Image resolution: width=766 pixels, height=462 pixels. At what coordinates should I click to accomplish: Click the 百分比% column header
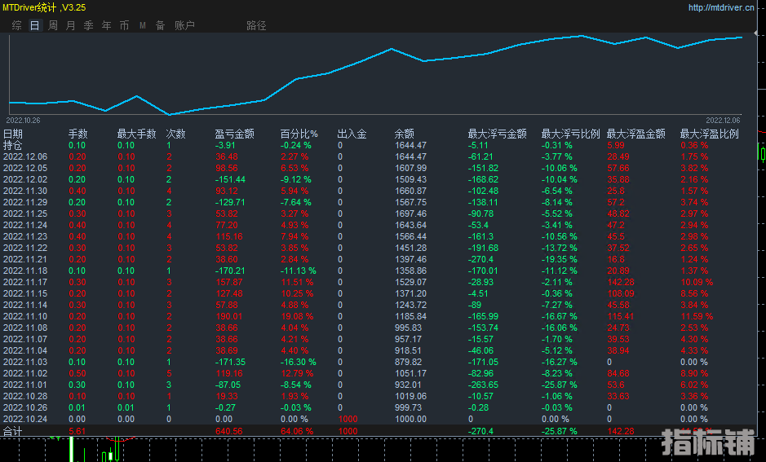(x=299, y=134)
